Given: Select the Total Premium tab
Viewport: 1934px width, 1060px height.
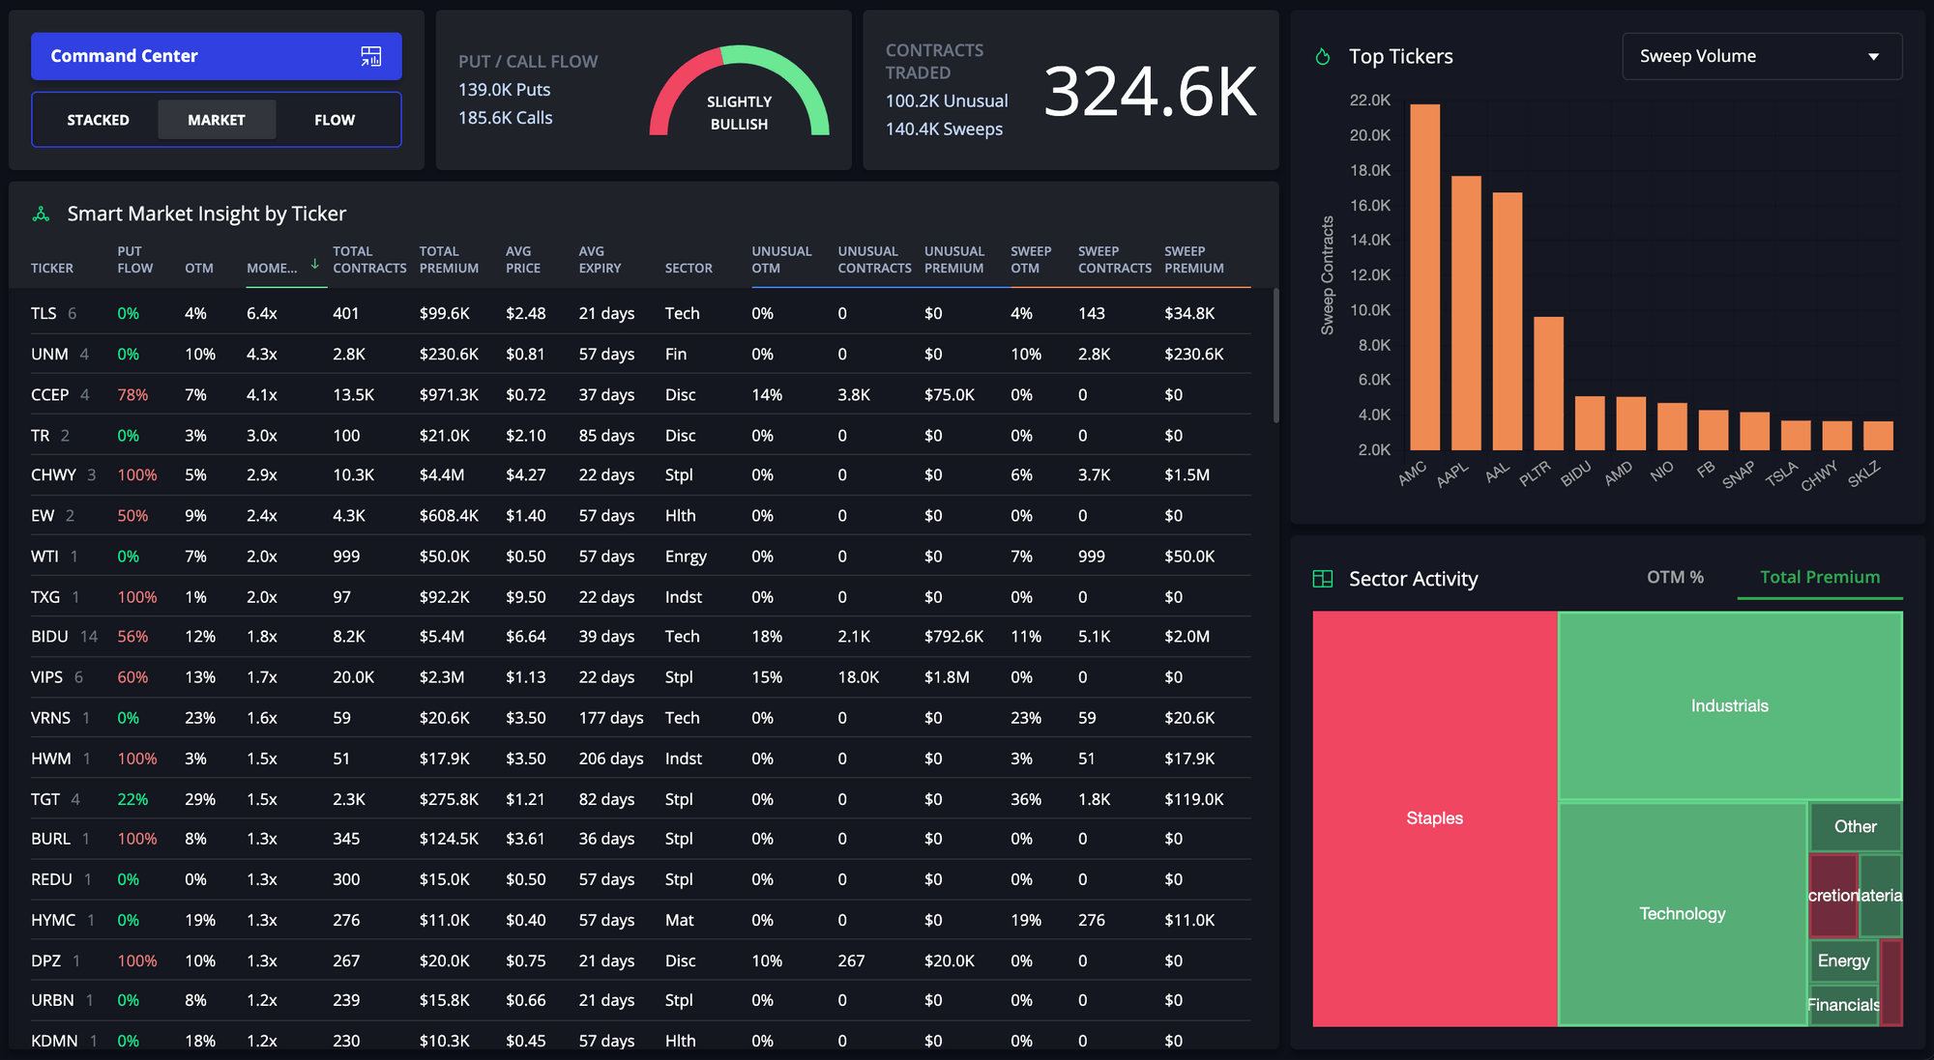Looking at the screenshot, I should point(1819,577).
